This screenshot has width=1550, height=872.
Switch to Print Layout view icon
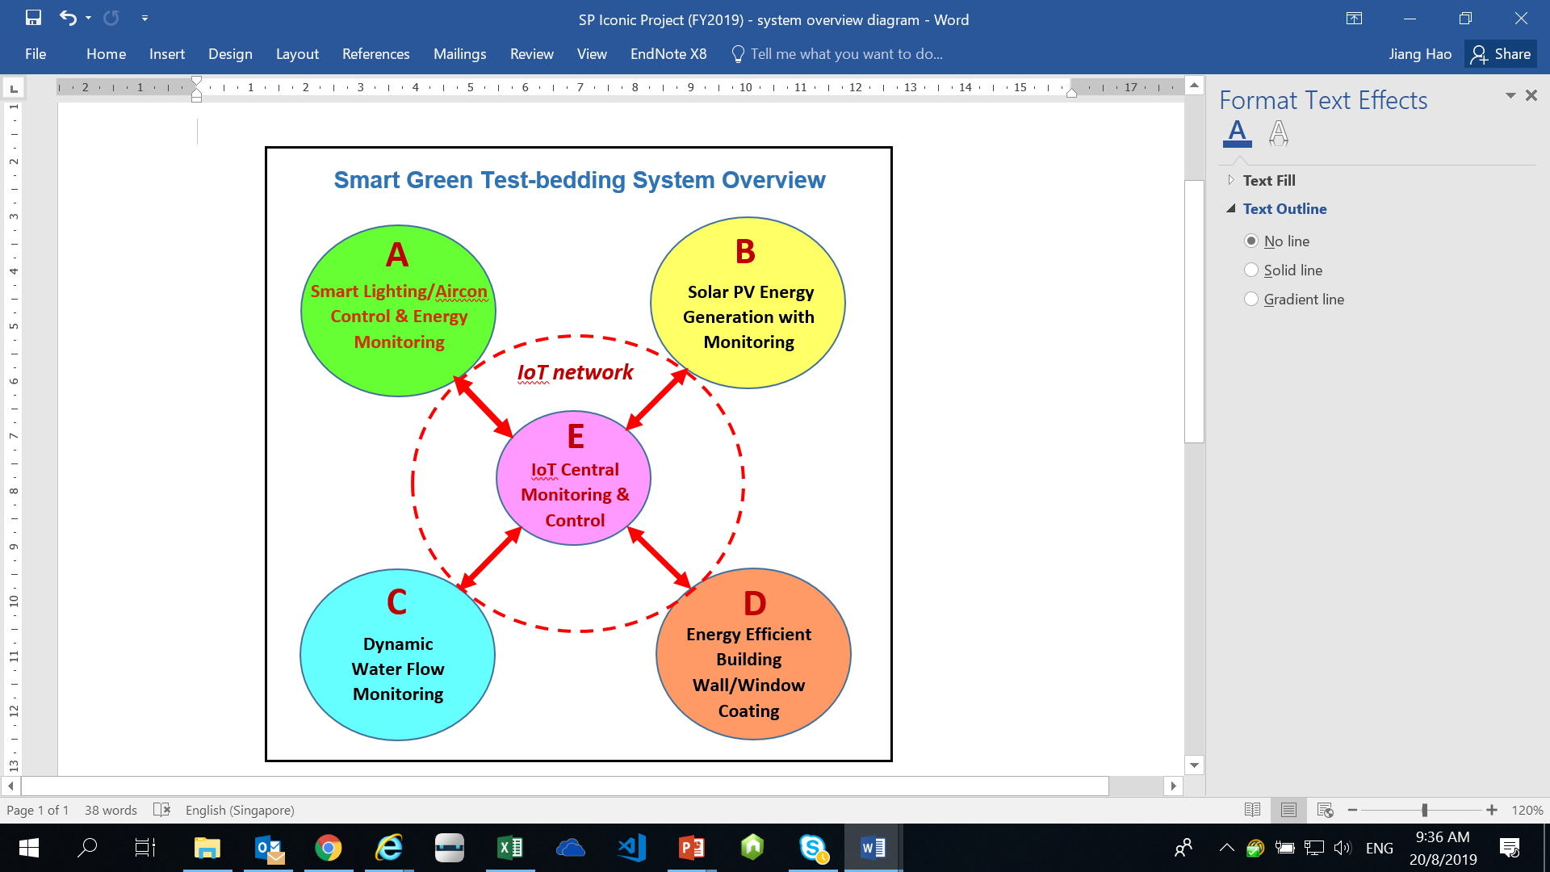[x=1288, y=809]
